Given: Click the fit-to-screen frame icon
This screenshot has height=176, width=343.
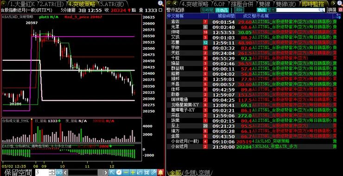Looking at the screenshot, I should point(146,172).
